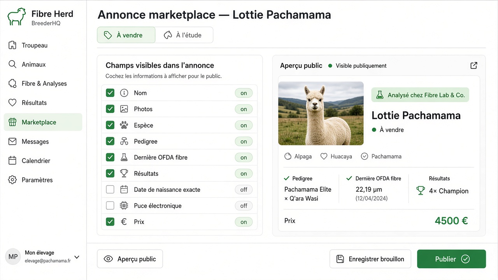498x280 pixels.
Task: Click the Marketplace store icon
Action: pos(12,122)
